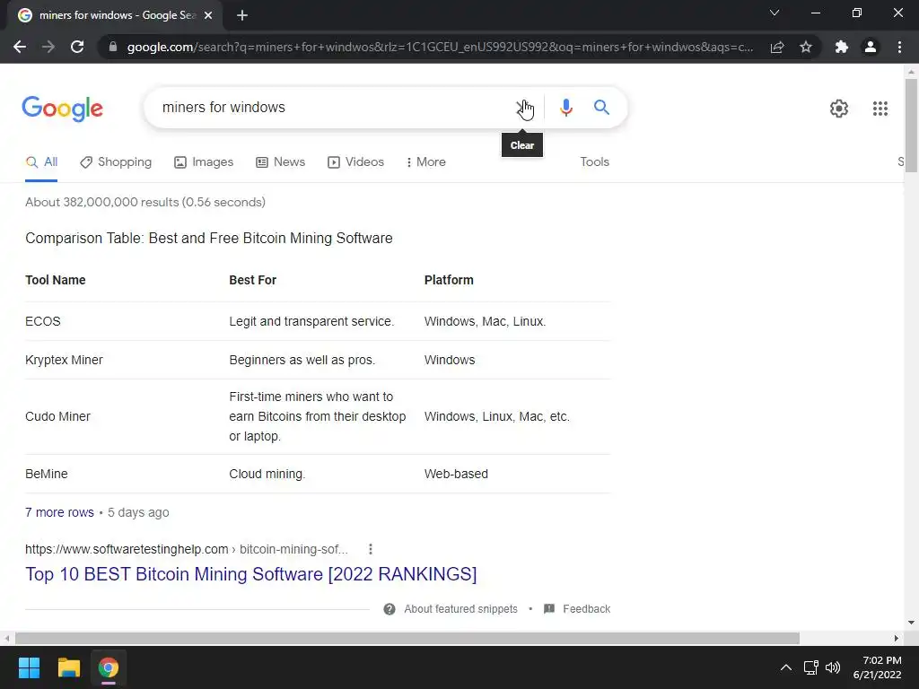Open the Extensions puzzle icon

842,47
